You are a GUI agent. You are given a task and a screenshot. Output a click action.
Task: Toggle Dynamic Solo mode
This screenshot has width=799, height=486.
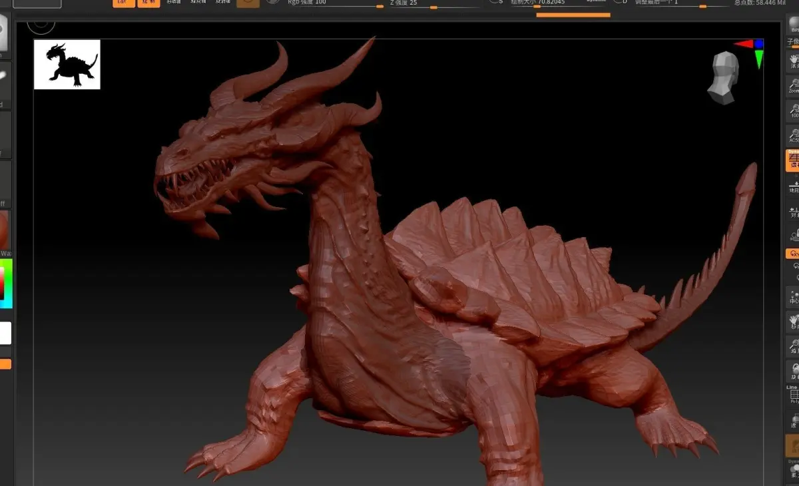click(x=793, y=469)
